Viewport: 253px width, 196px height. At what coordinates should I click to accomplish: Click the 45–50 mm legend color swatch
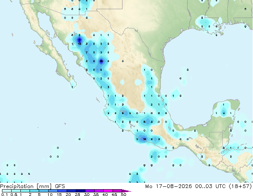coord(117,191)
